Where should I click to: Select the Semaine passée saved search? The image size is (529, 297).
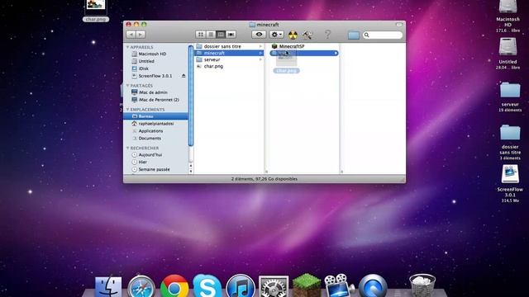(x=155, y=170)
